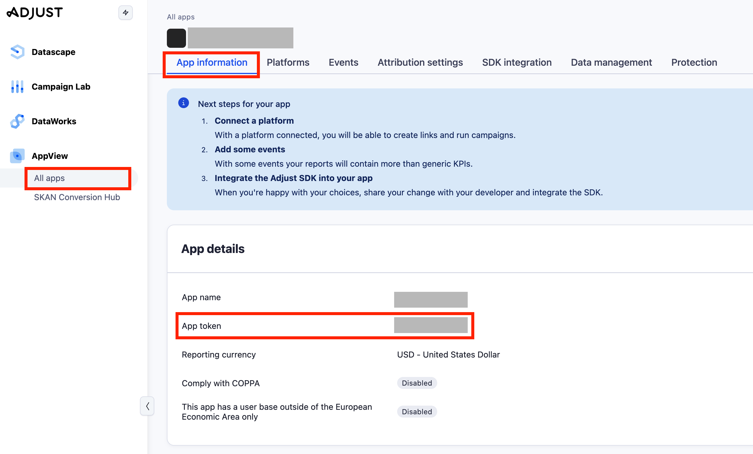Collapse the sidebar with the chevron button
753x454 pixels.
pyautogui.click(x=147, y=406)
